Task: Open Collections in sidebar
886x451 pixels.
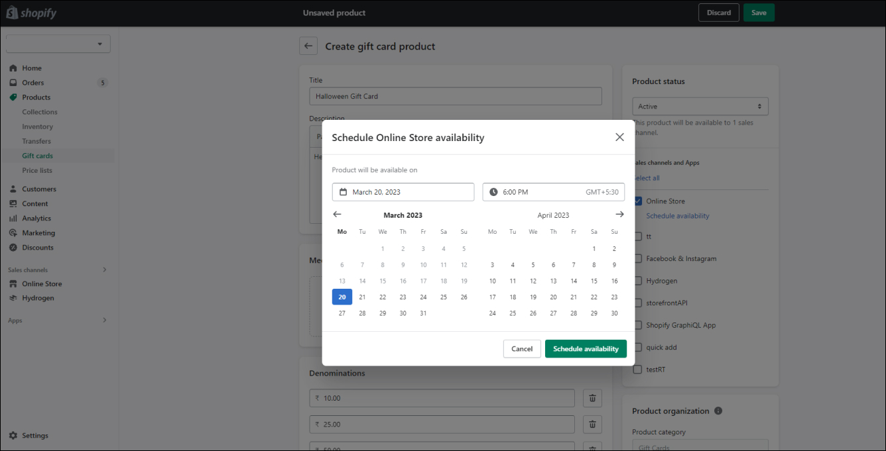Action: click(40, 112)
